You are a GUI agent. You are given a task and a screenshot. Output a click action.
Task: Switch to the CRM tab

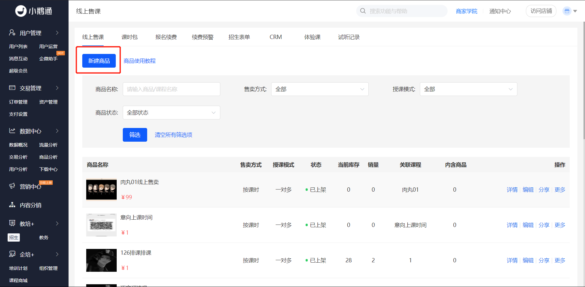[x=276, y=37]
